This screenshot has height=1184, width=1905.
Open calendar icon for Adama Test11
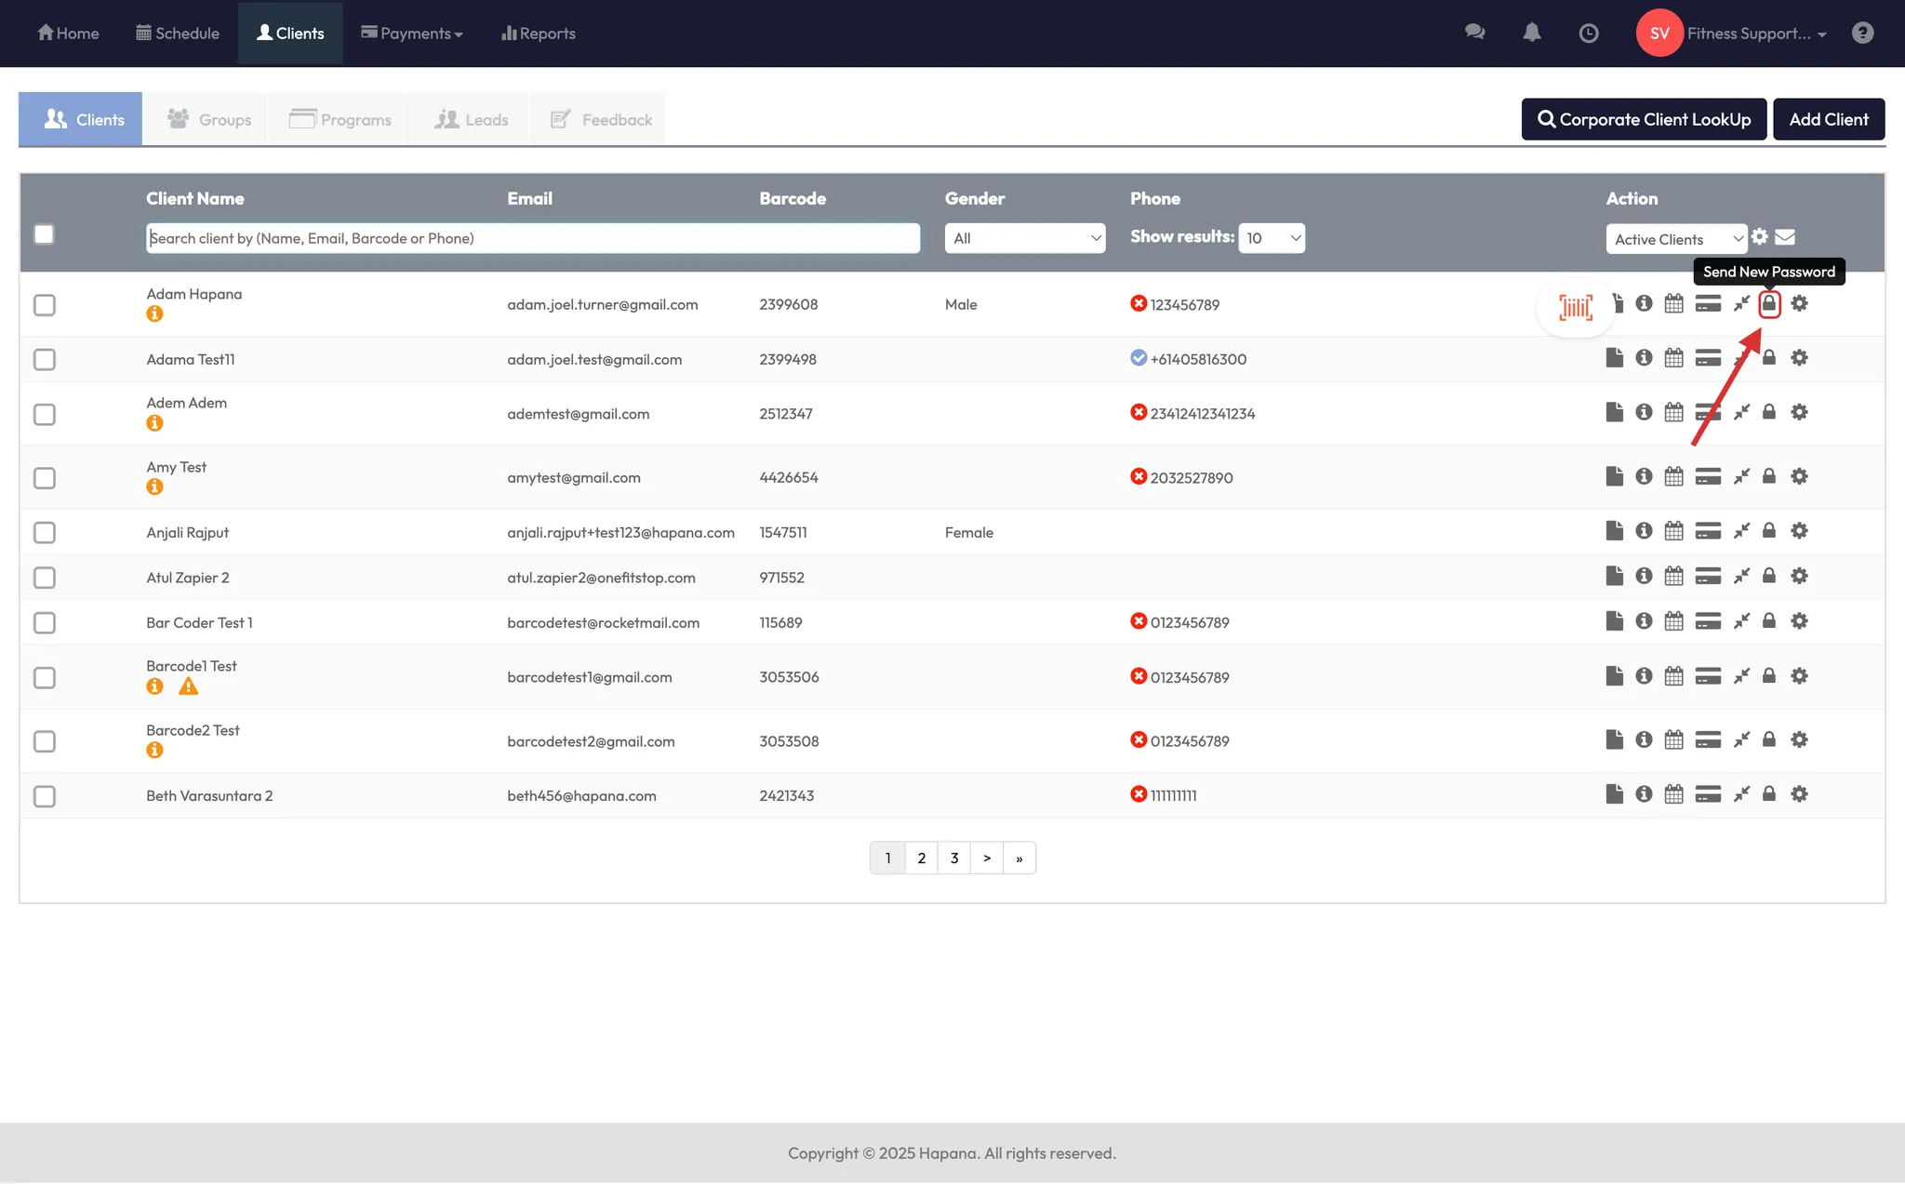point(1673,358)
